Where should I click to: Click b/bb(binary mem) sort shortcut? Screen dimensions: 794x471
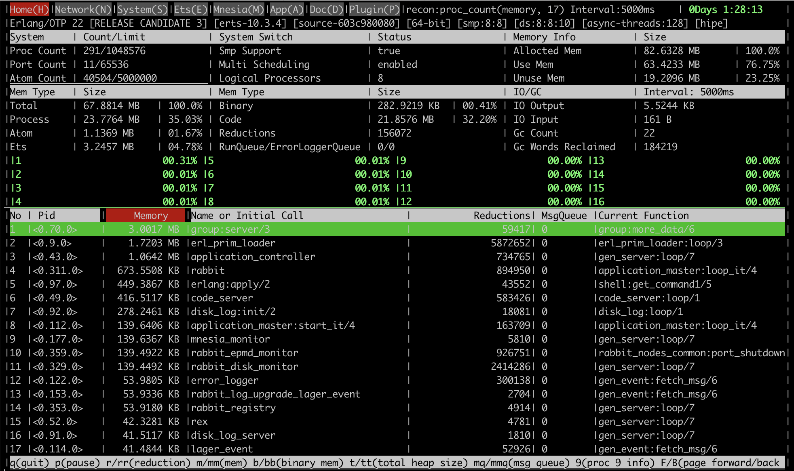pos(298,463)
